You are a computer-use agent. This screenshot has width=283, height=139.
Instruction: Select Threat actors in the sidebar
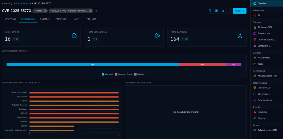(264, 33)
